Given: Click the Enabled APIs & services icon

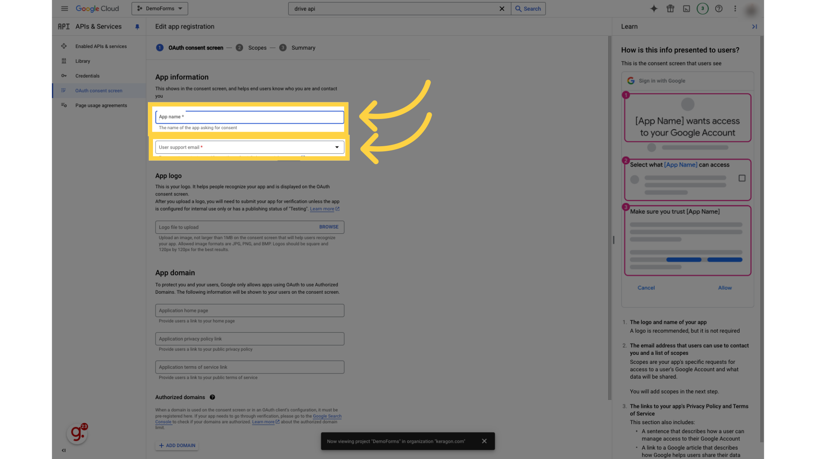Looking at the screenshot, I should [x=64, y=46].
